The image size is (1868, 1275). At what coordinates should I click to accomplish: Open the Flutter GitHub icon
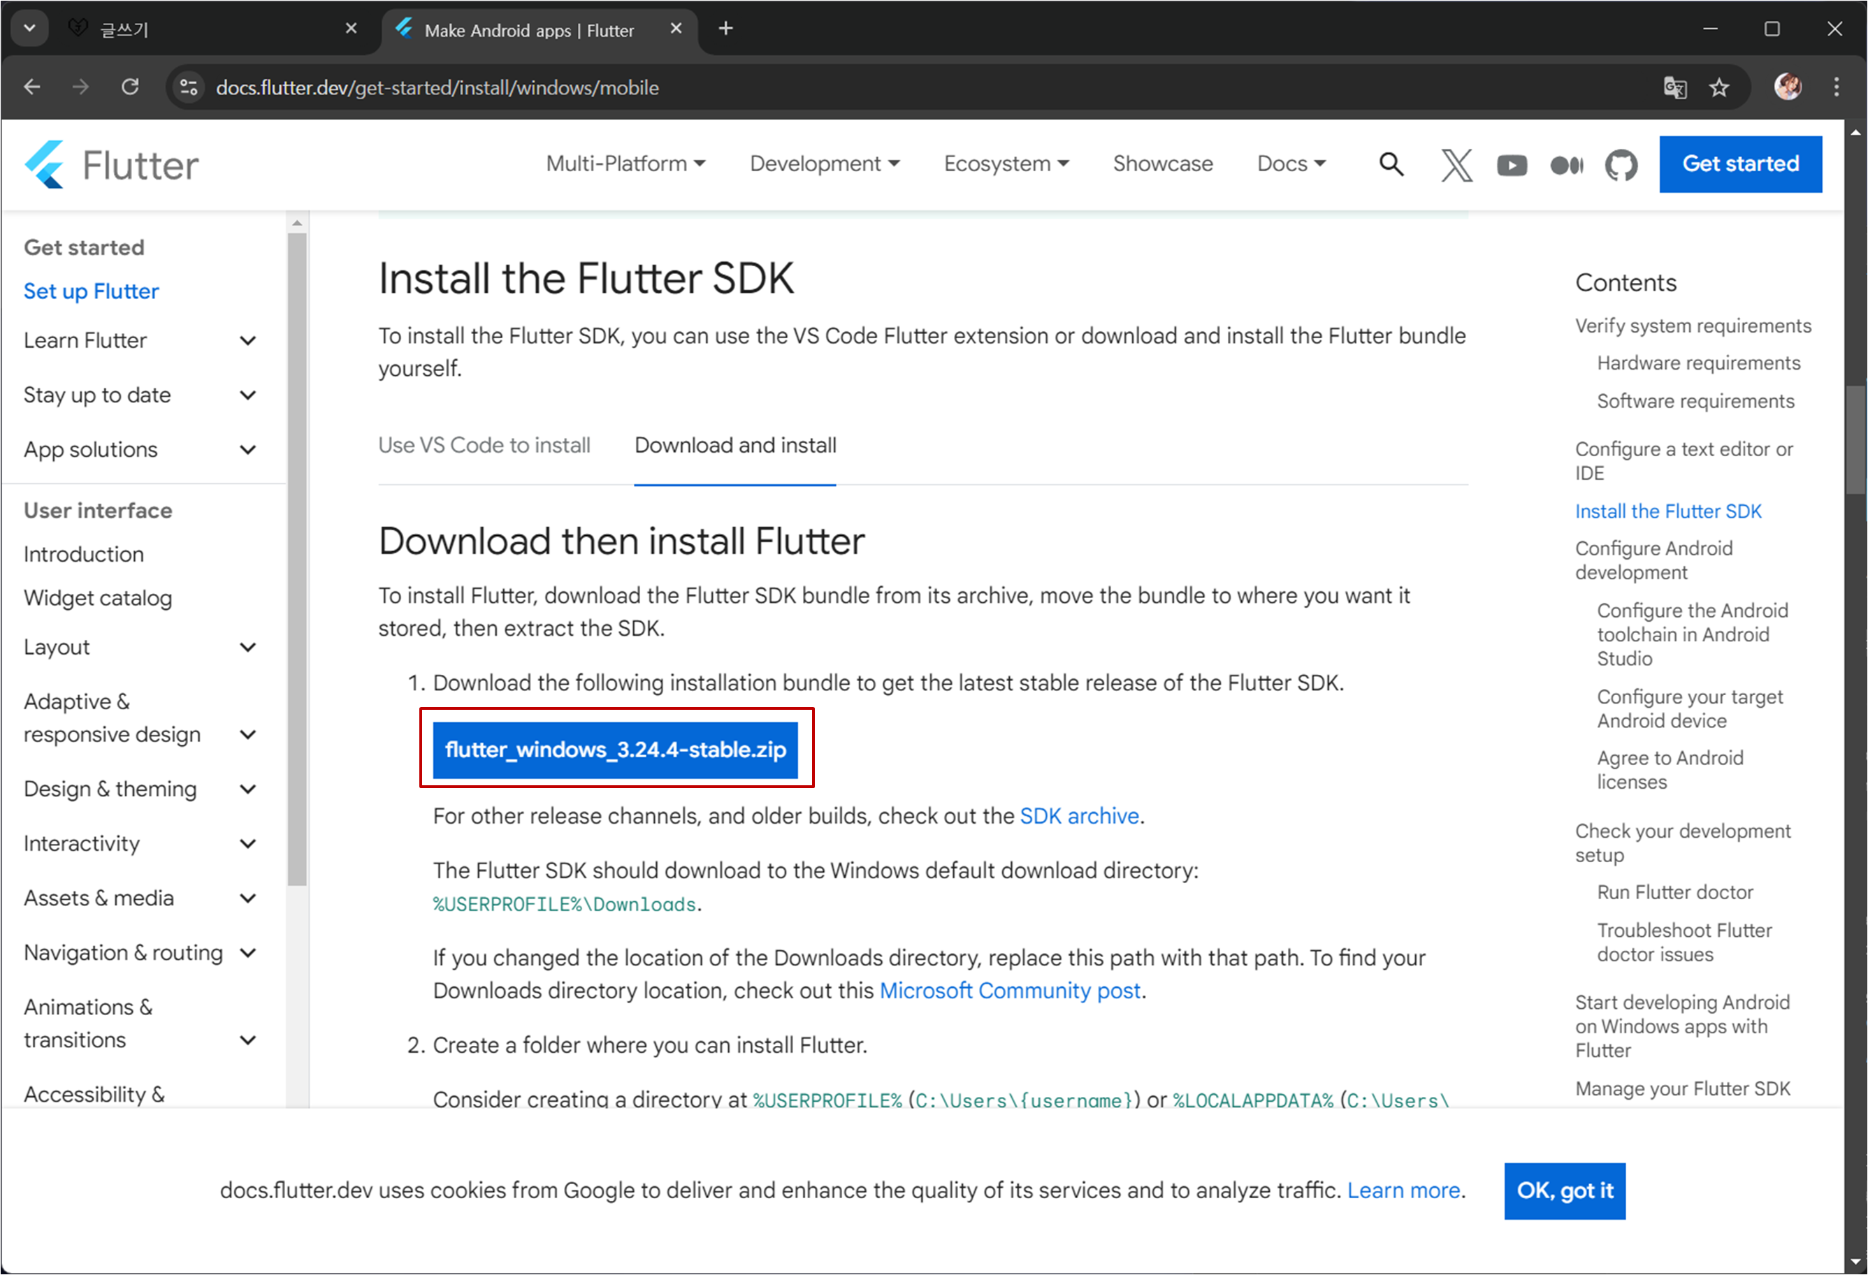click(1621, 165)
